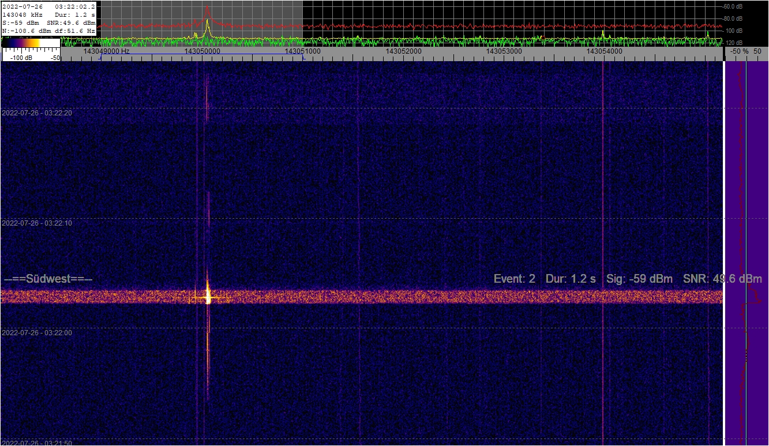Click the 120 dB amplitude axis label
This screenshot has width=769, height=446.
coord(734,43)
